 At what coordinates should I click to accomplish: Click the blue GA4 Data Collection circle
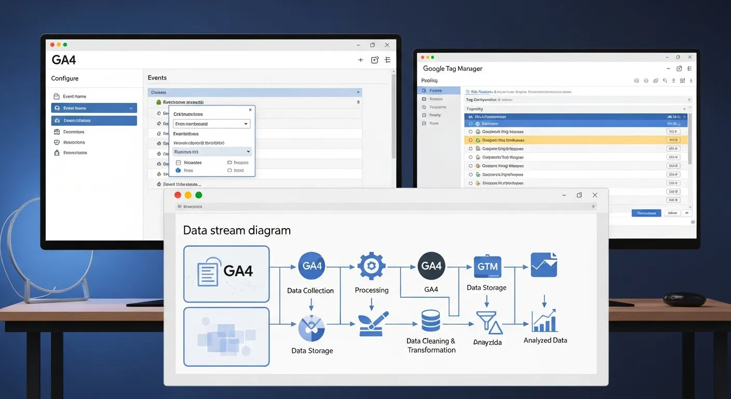pyautogui.click(x=312, y=266)
